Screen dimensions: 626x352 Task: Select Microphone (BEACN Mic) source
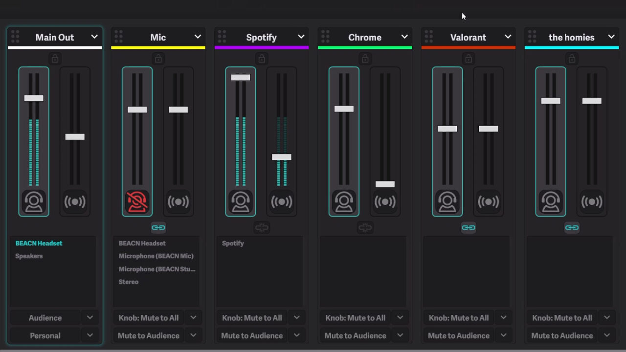(156, 256)
